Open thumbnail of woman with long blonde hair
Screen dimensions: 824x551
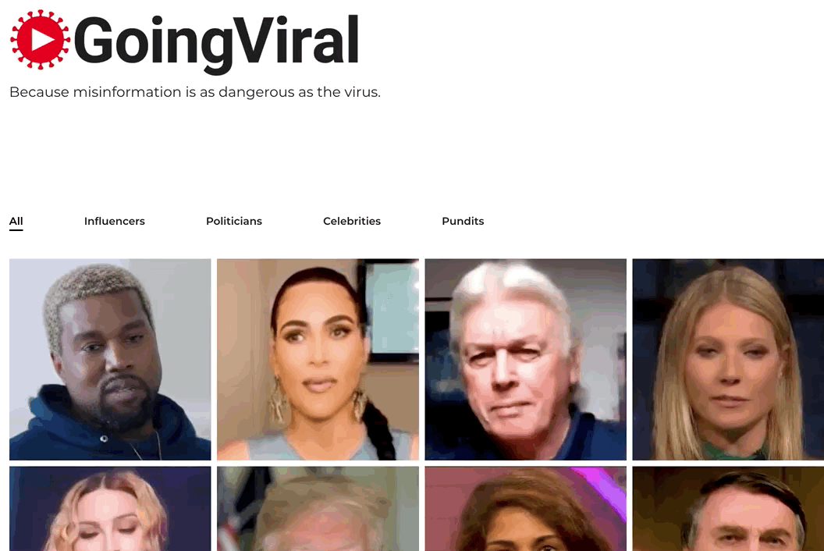coord(728,359)
